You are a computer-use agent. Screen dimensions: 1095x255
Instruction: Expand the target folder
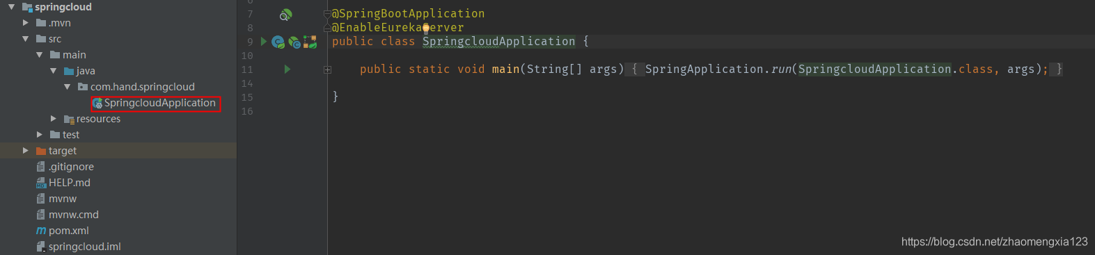point(26,151)
